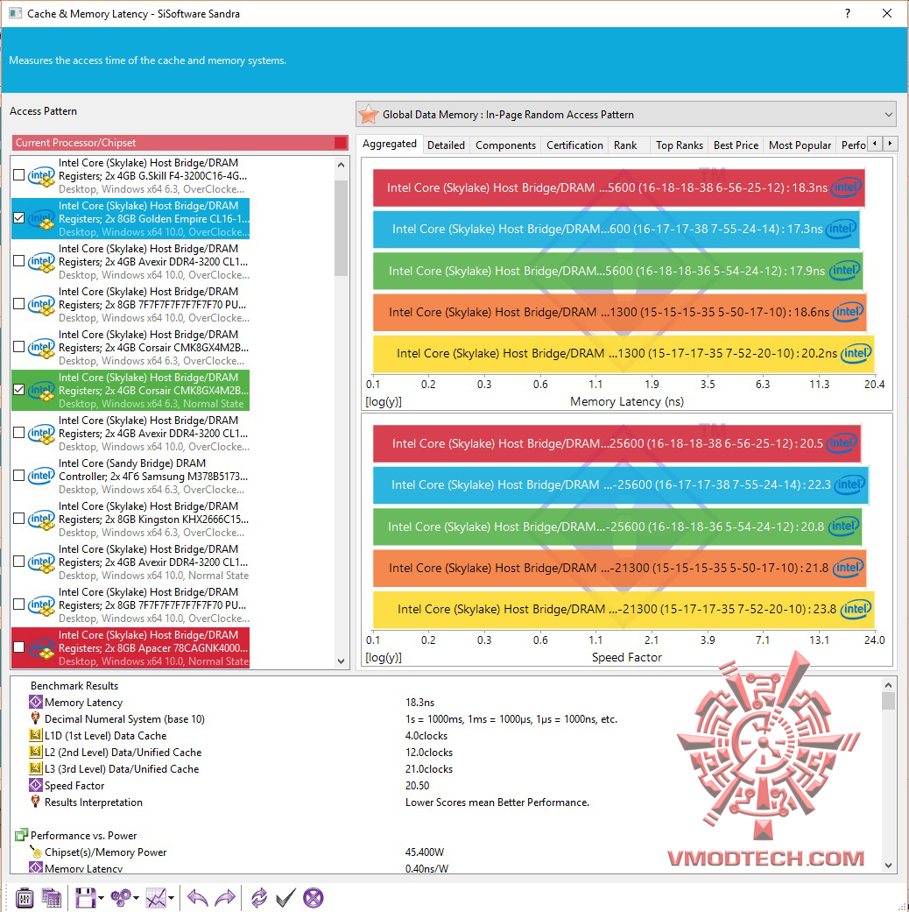909x912 pixels.
Task: Click the line chart graph options icon
Action: coord(156,898)
